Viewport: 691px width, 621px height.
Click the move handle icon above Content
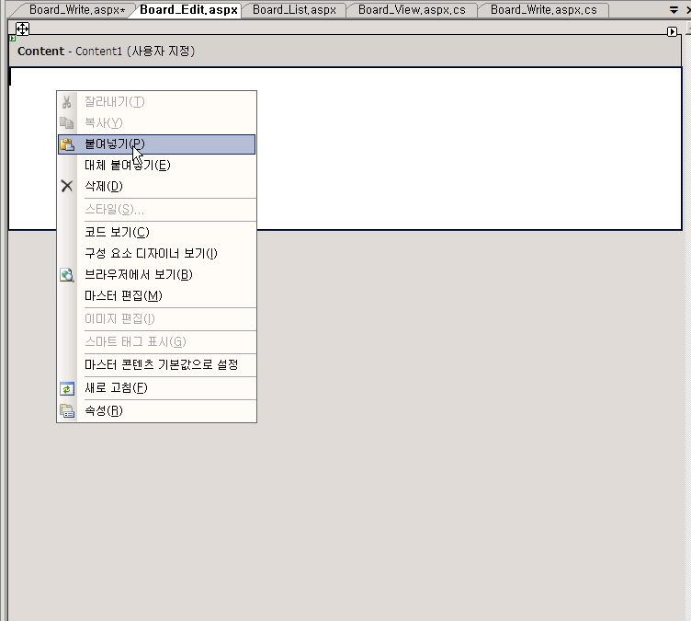pyautogui.click(x=22, y=29)
